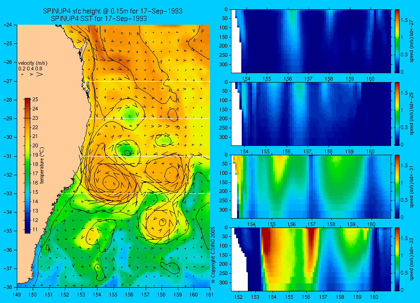Click the speed color bar beside the lat=-29 panel
420x303 pixels.
[397, 114]
